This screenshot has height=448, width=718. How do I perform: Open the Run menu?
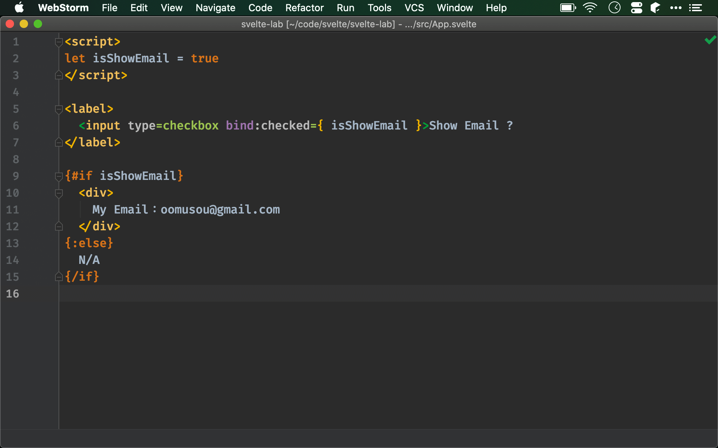[x=345, y=8]
